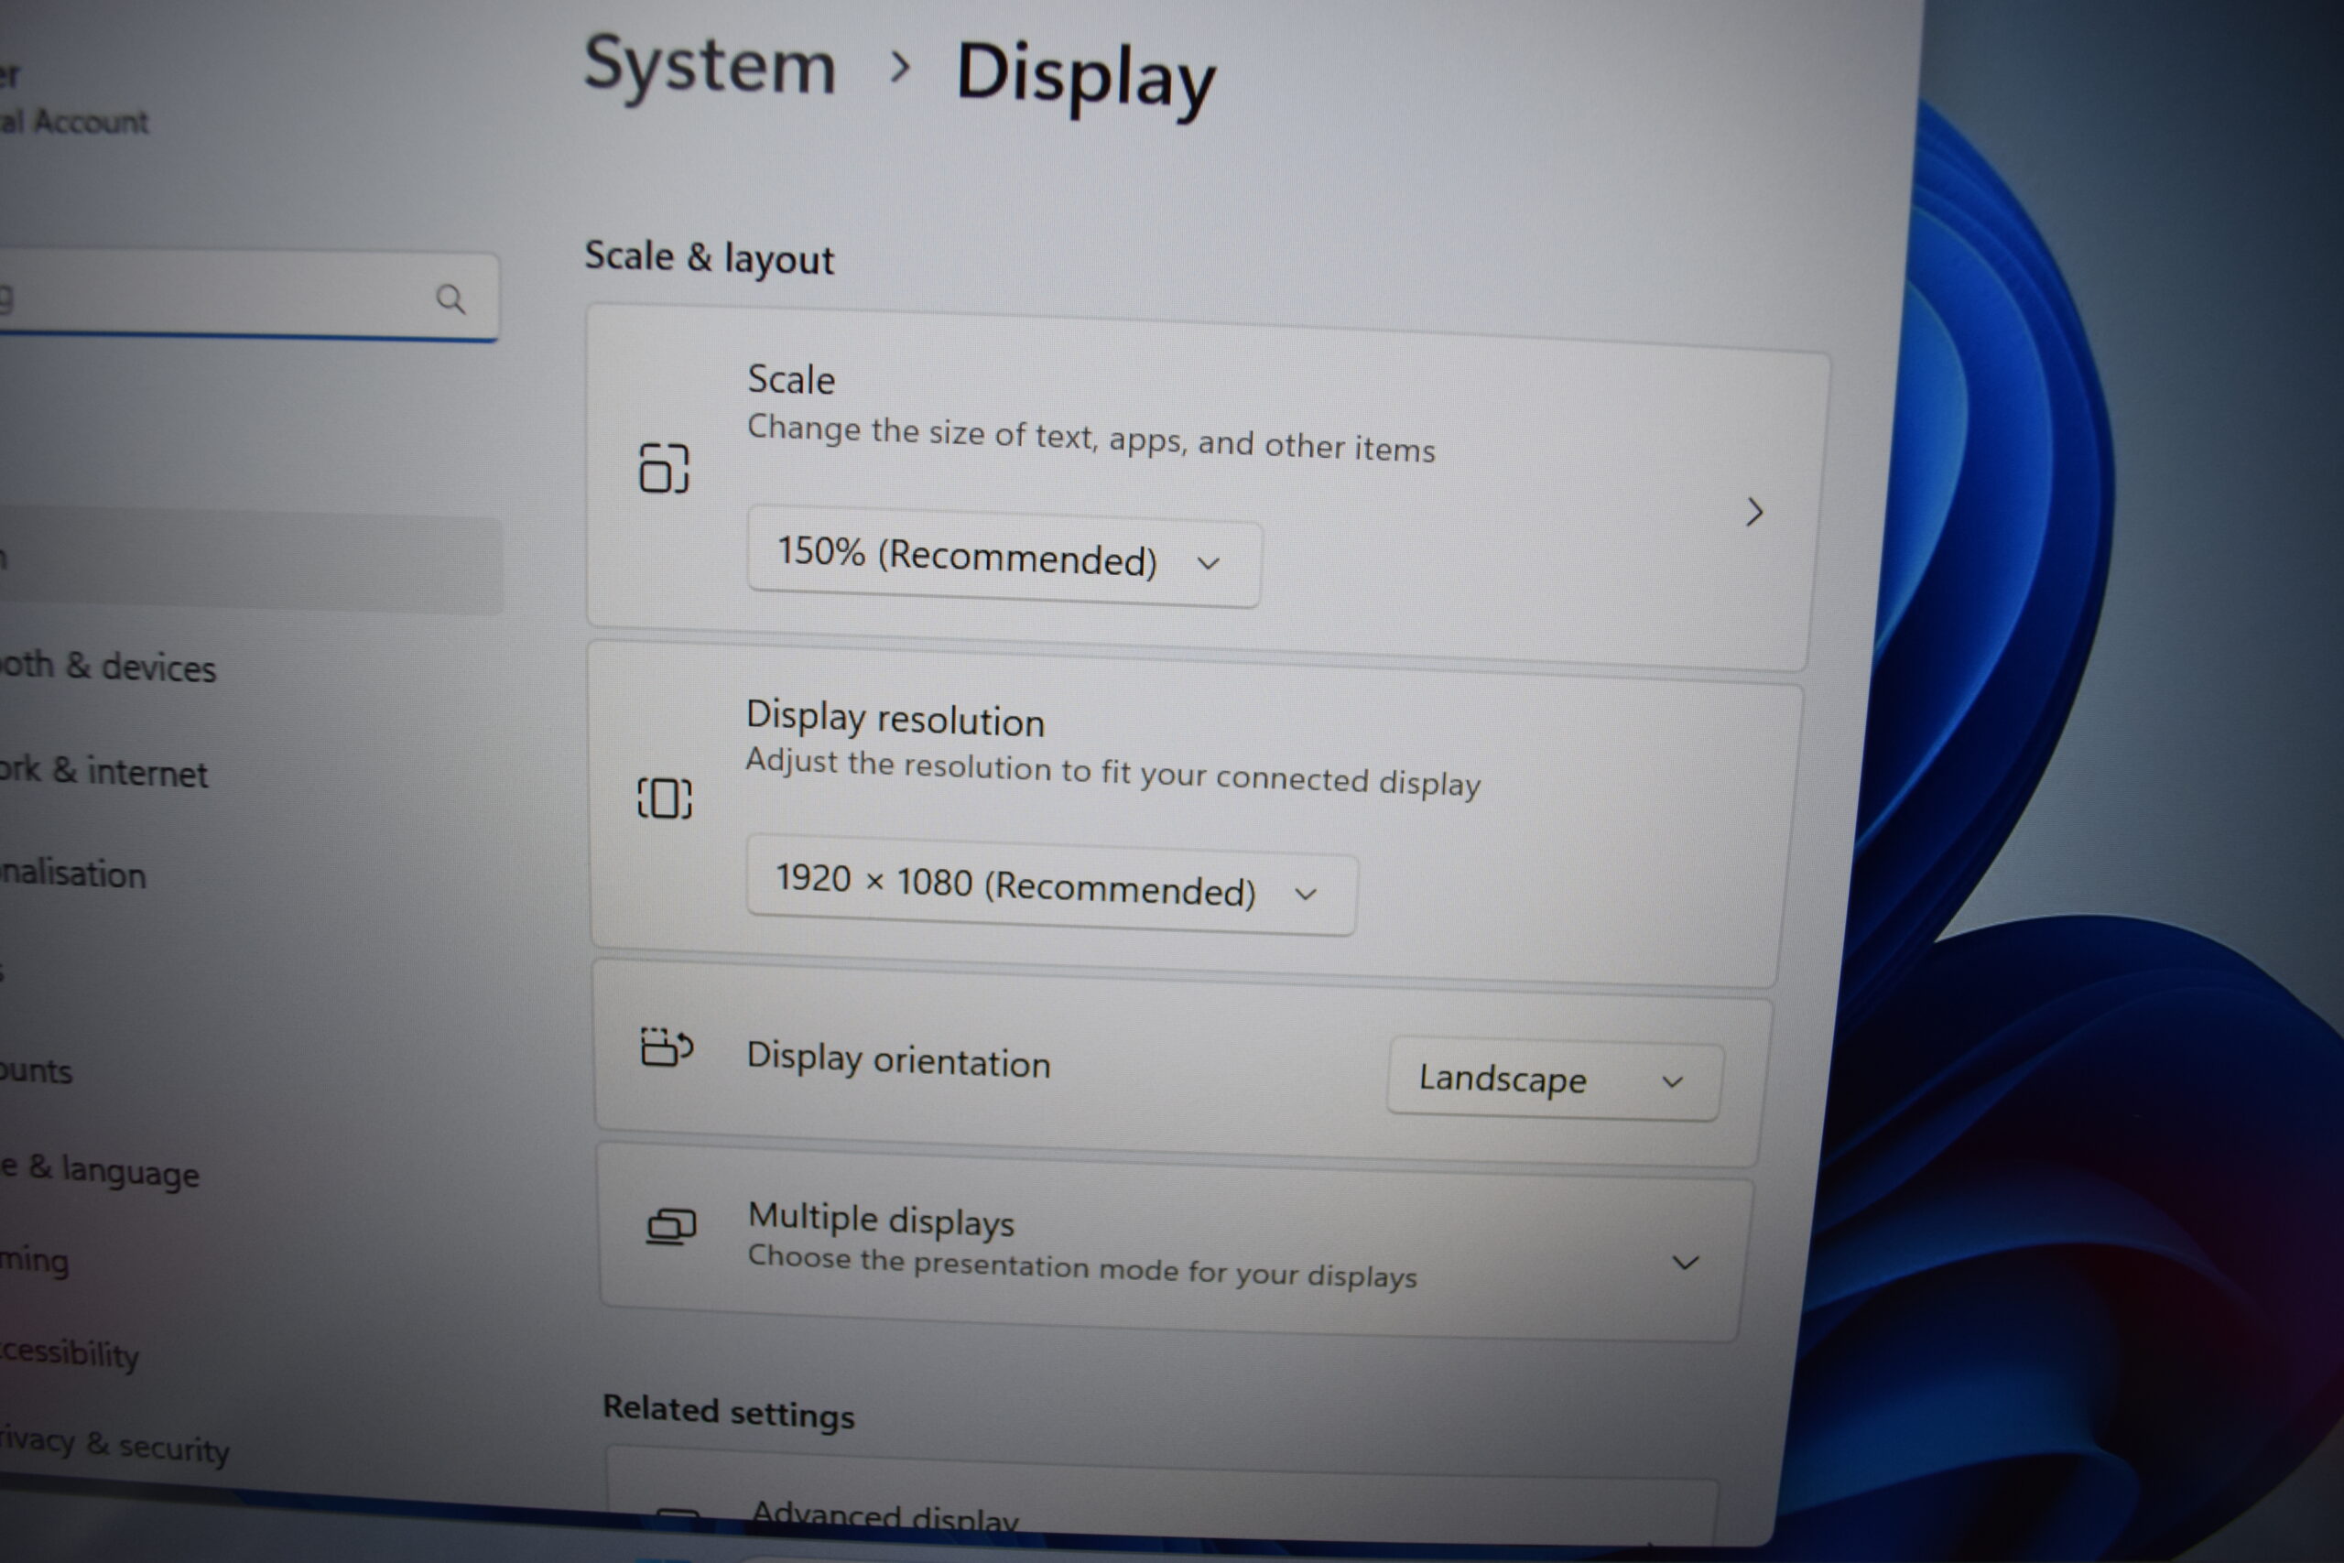Image resolution: width=2344 pixels, height=1563 pixels.
Task: Click 'Choose the presentation mode' description
Action: coord(1082,1266)
